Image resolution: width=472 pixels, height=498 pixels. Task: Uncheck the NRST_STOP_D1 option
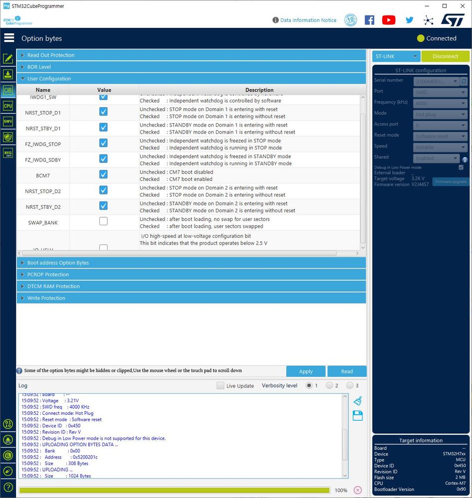[103, 112]
